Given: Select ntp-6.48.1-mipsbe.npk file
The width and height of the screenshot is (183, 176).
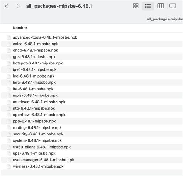Looking at the screenshot, I should pos(34,108).
